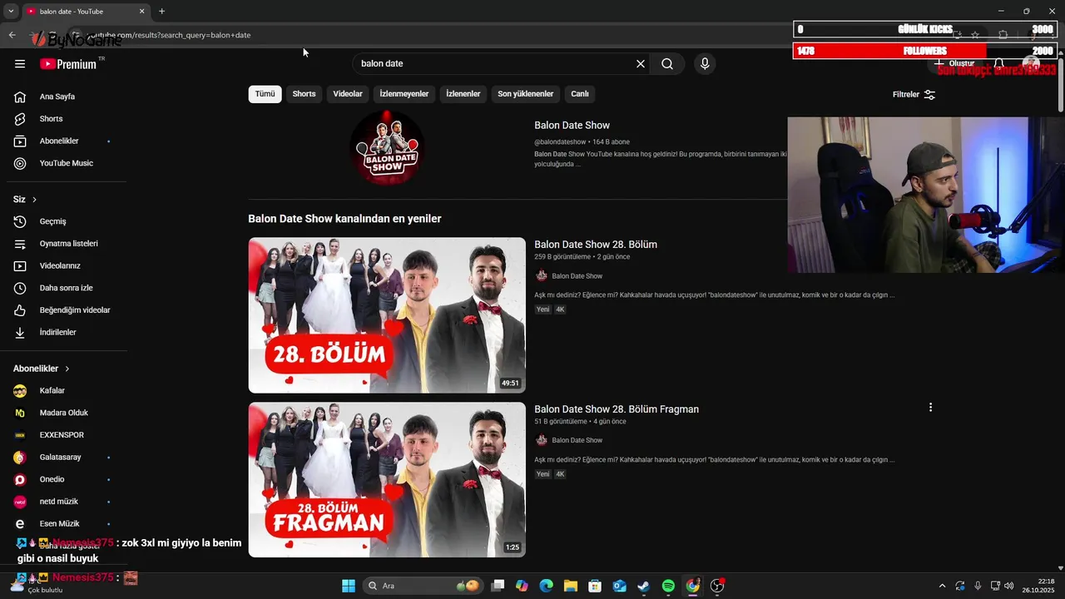Open Windows Start menu
The image size is (1065, 599).
[x=349, y=586]
